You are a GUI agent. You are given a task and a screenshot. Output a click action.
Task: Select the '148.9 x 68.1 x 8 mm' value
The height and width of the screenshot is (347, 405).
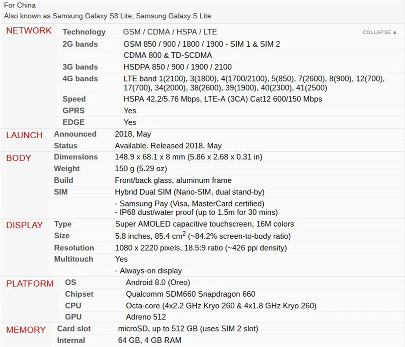coord(188,157)
